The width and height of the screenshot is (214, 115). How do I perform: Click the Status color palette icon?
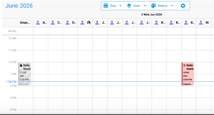coord(154,6)
